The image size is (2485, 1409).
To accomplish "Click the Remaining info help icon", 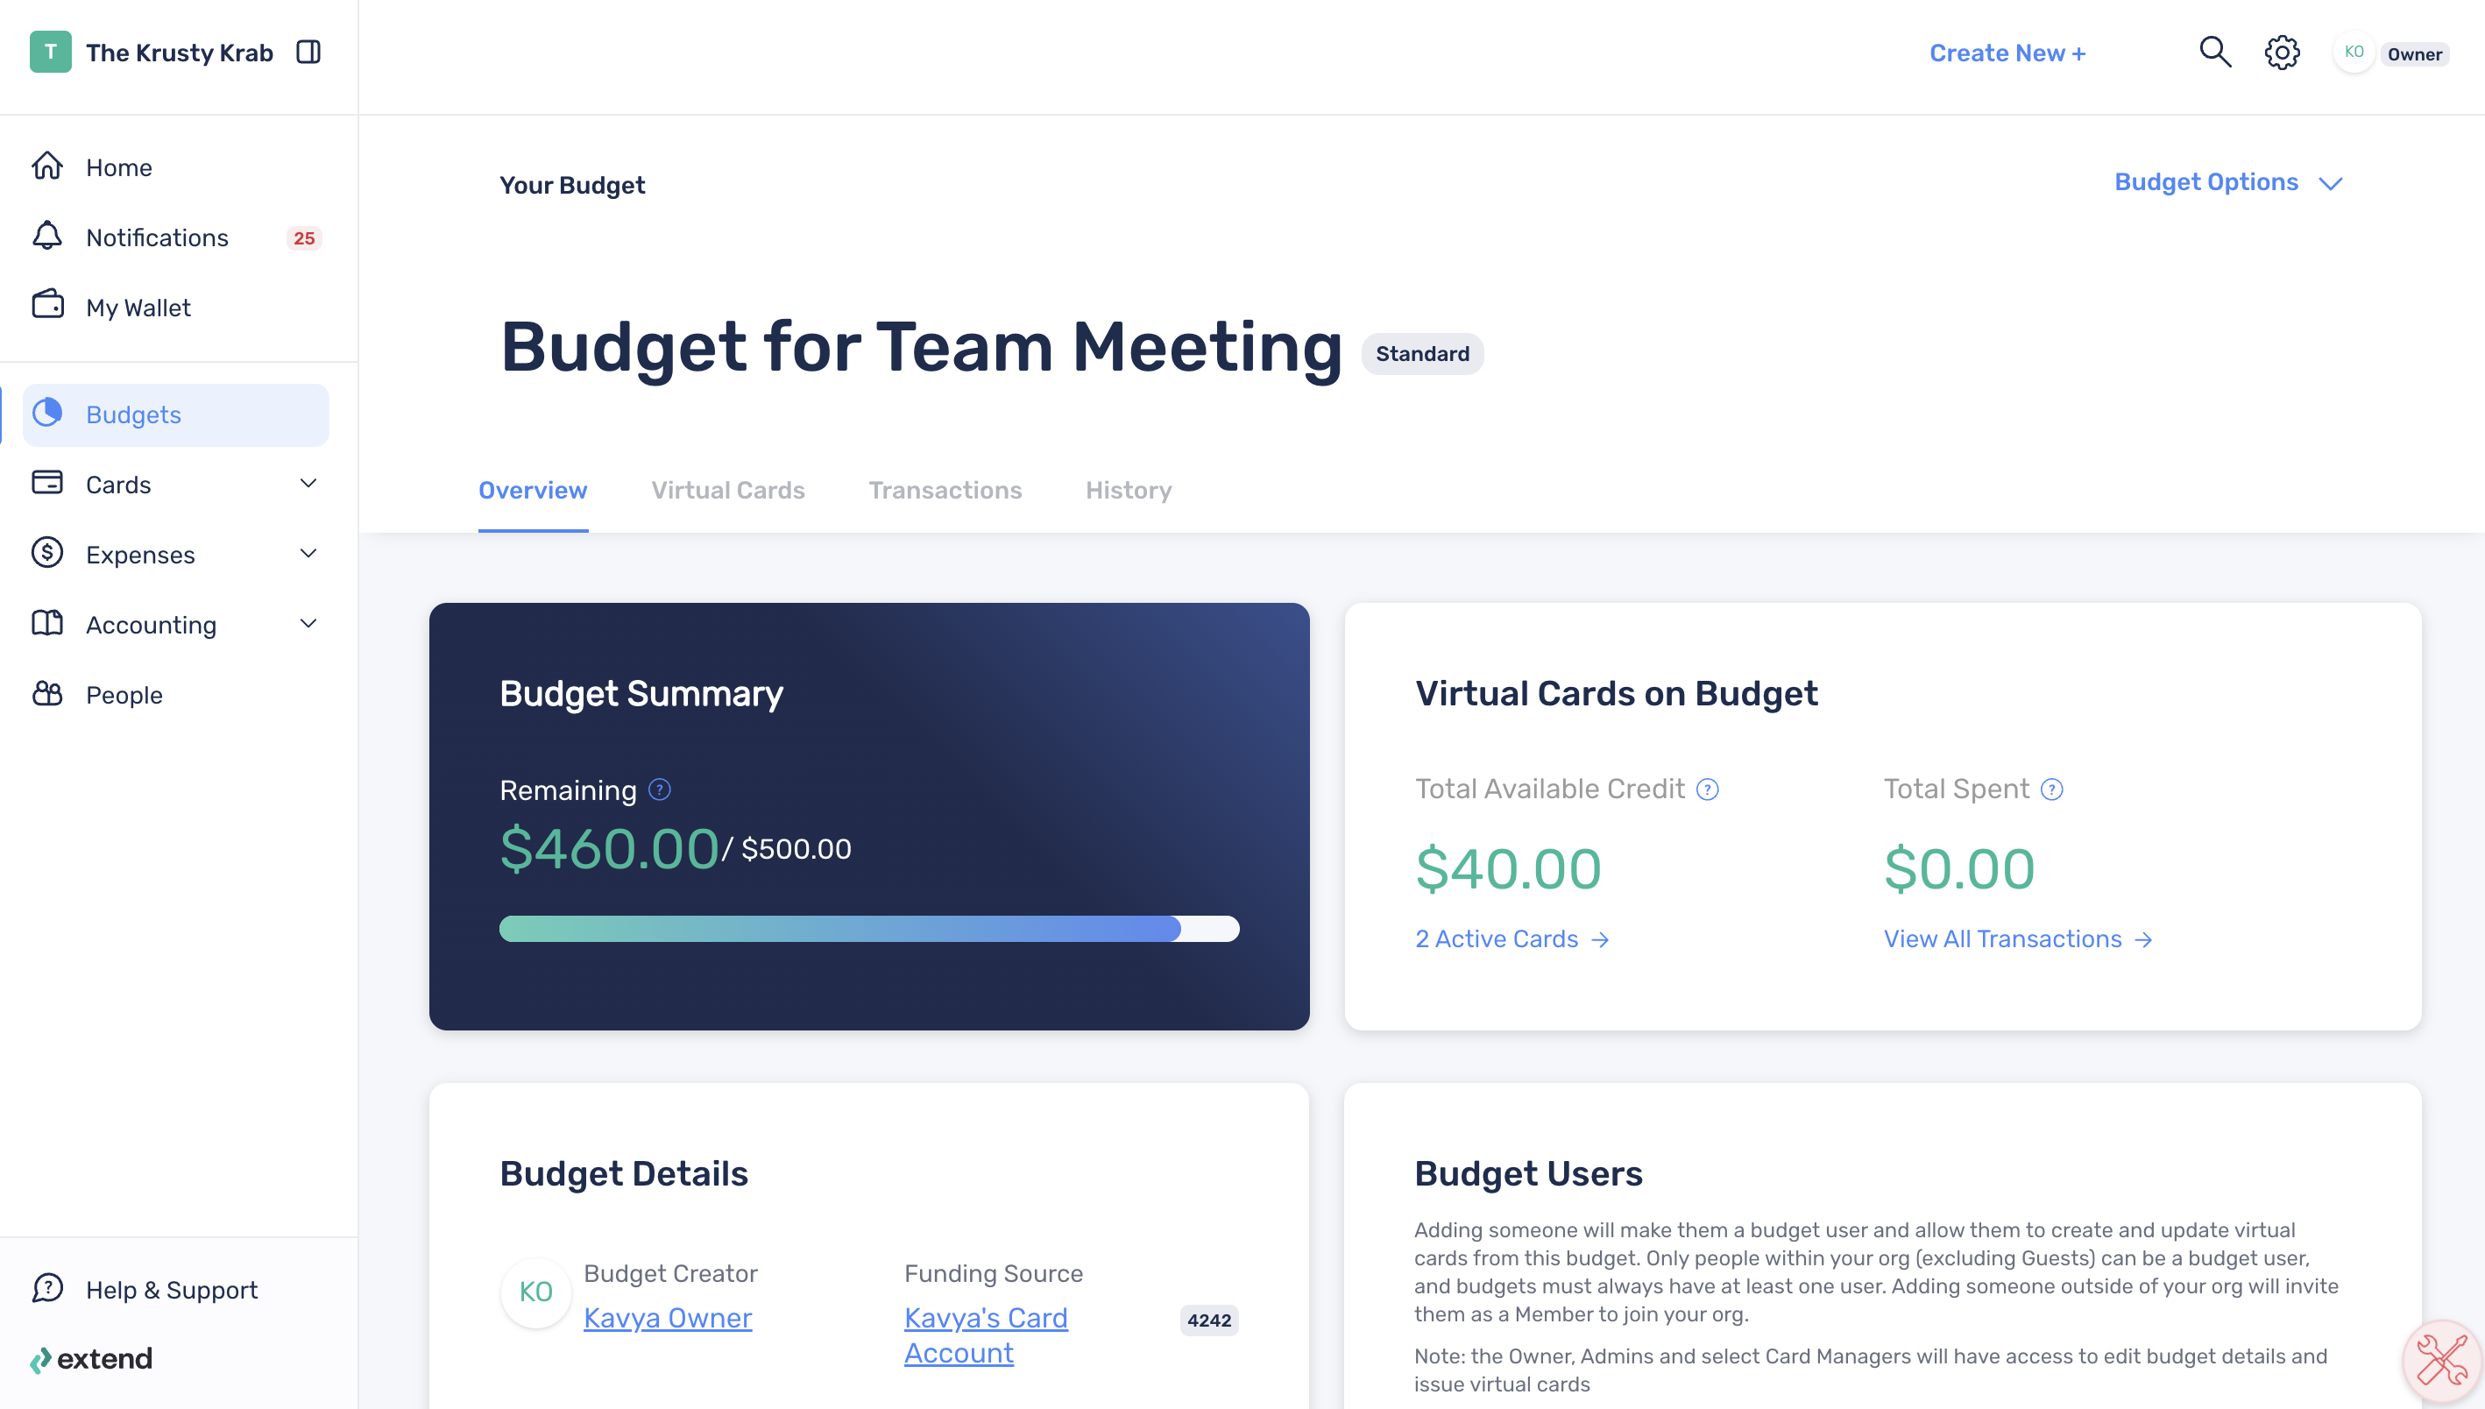I will click(660, 789).
